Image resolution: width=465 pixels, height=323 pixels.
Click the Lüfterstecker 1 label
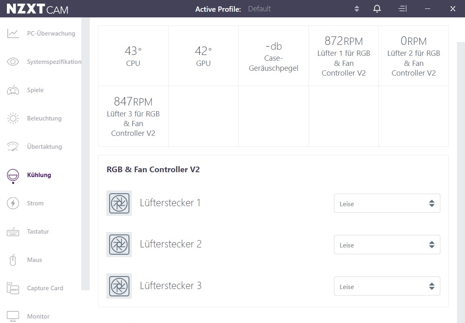(170, 203)
